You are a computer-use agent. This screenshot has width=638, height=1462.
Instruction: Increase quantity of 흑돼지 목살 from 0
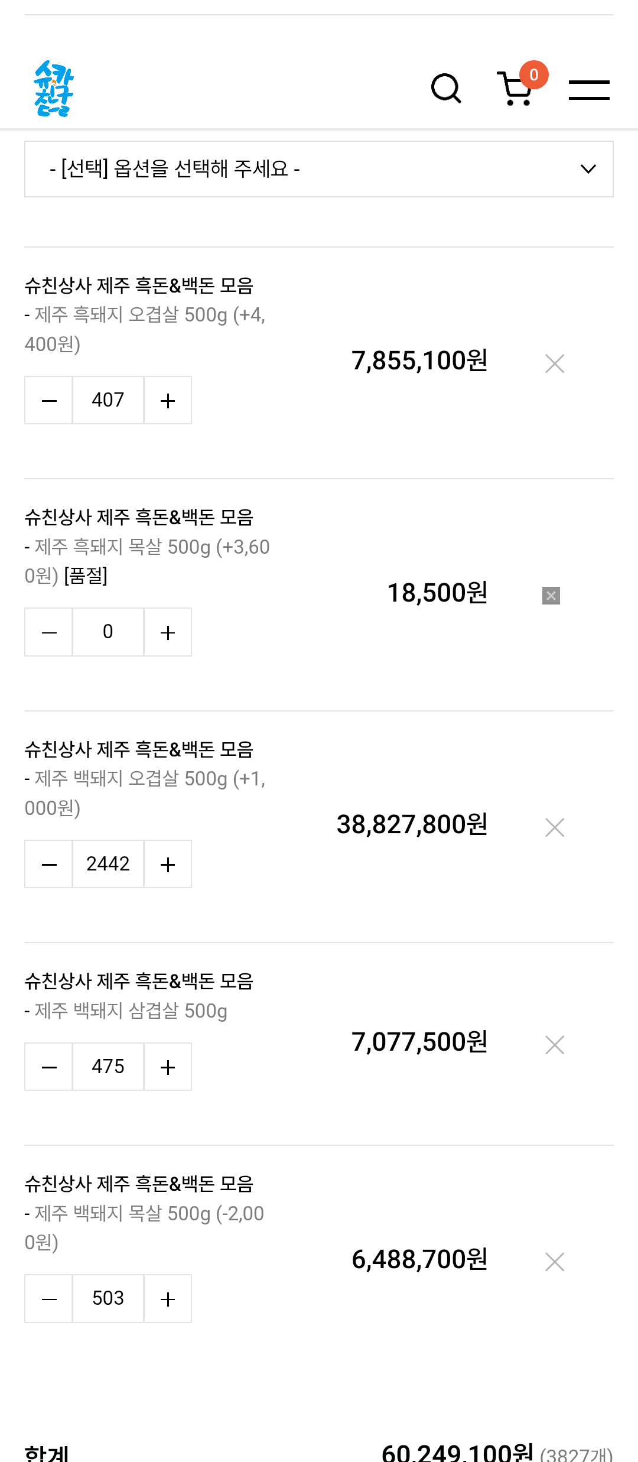[168, 632]
